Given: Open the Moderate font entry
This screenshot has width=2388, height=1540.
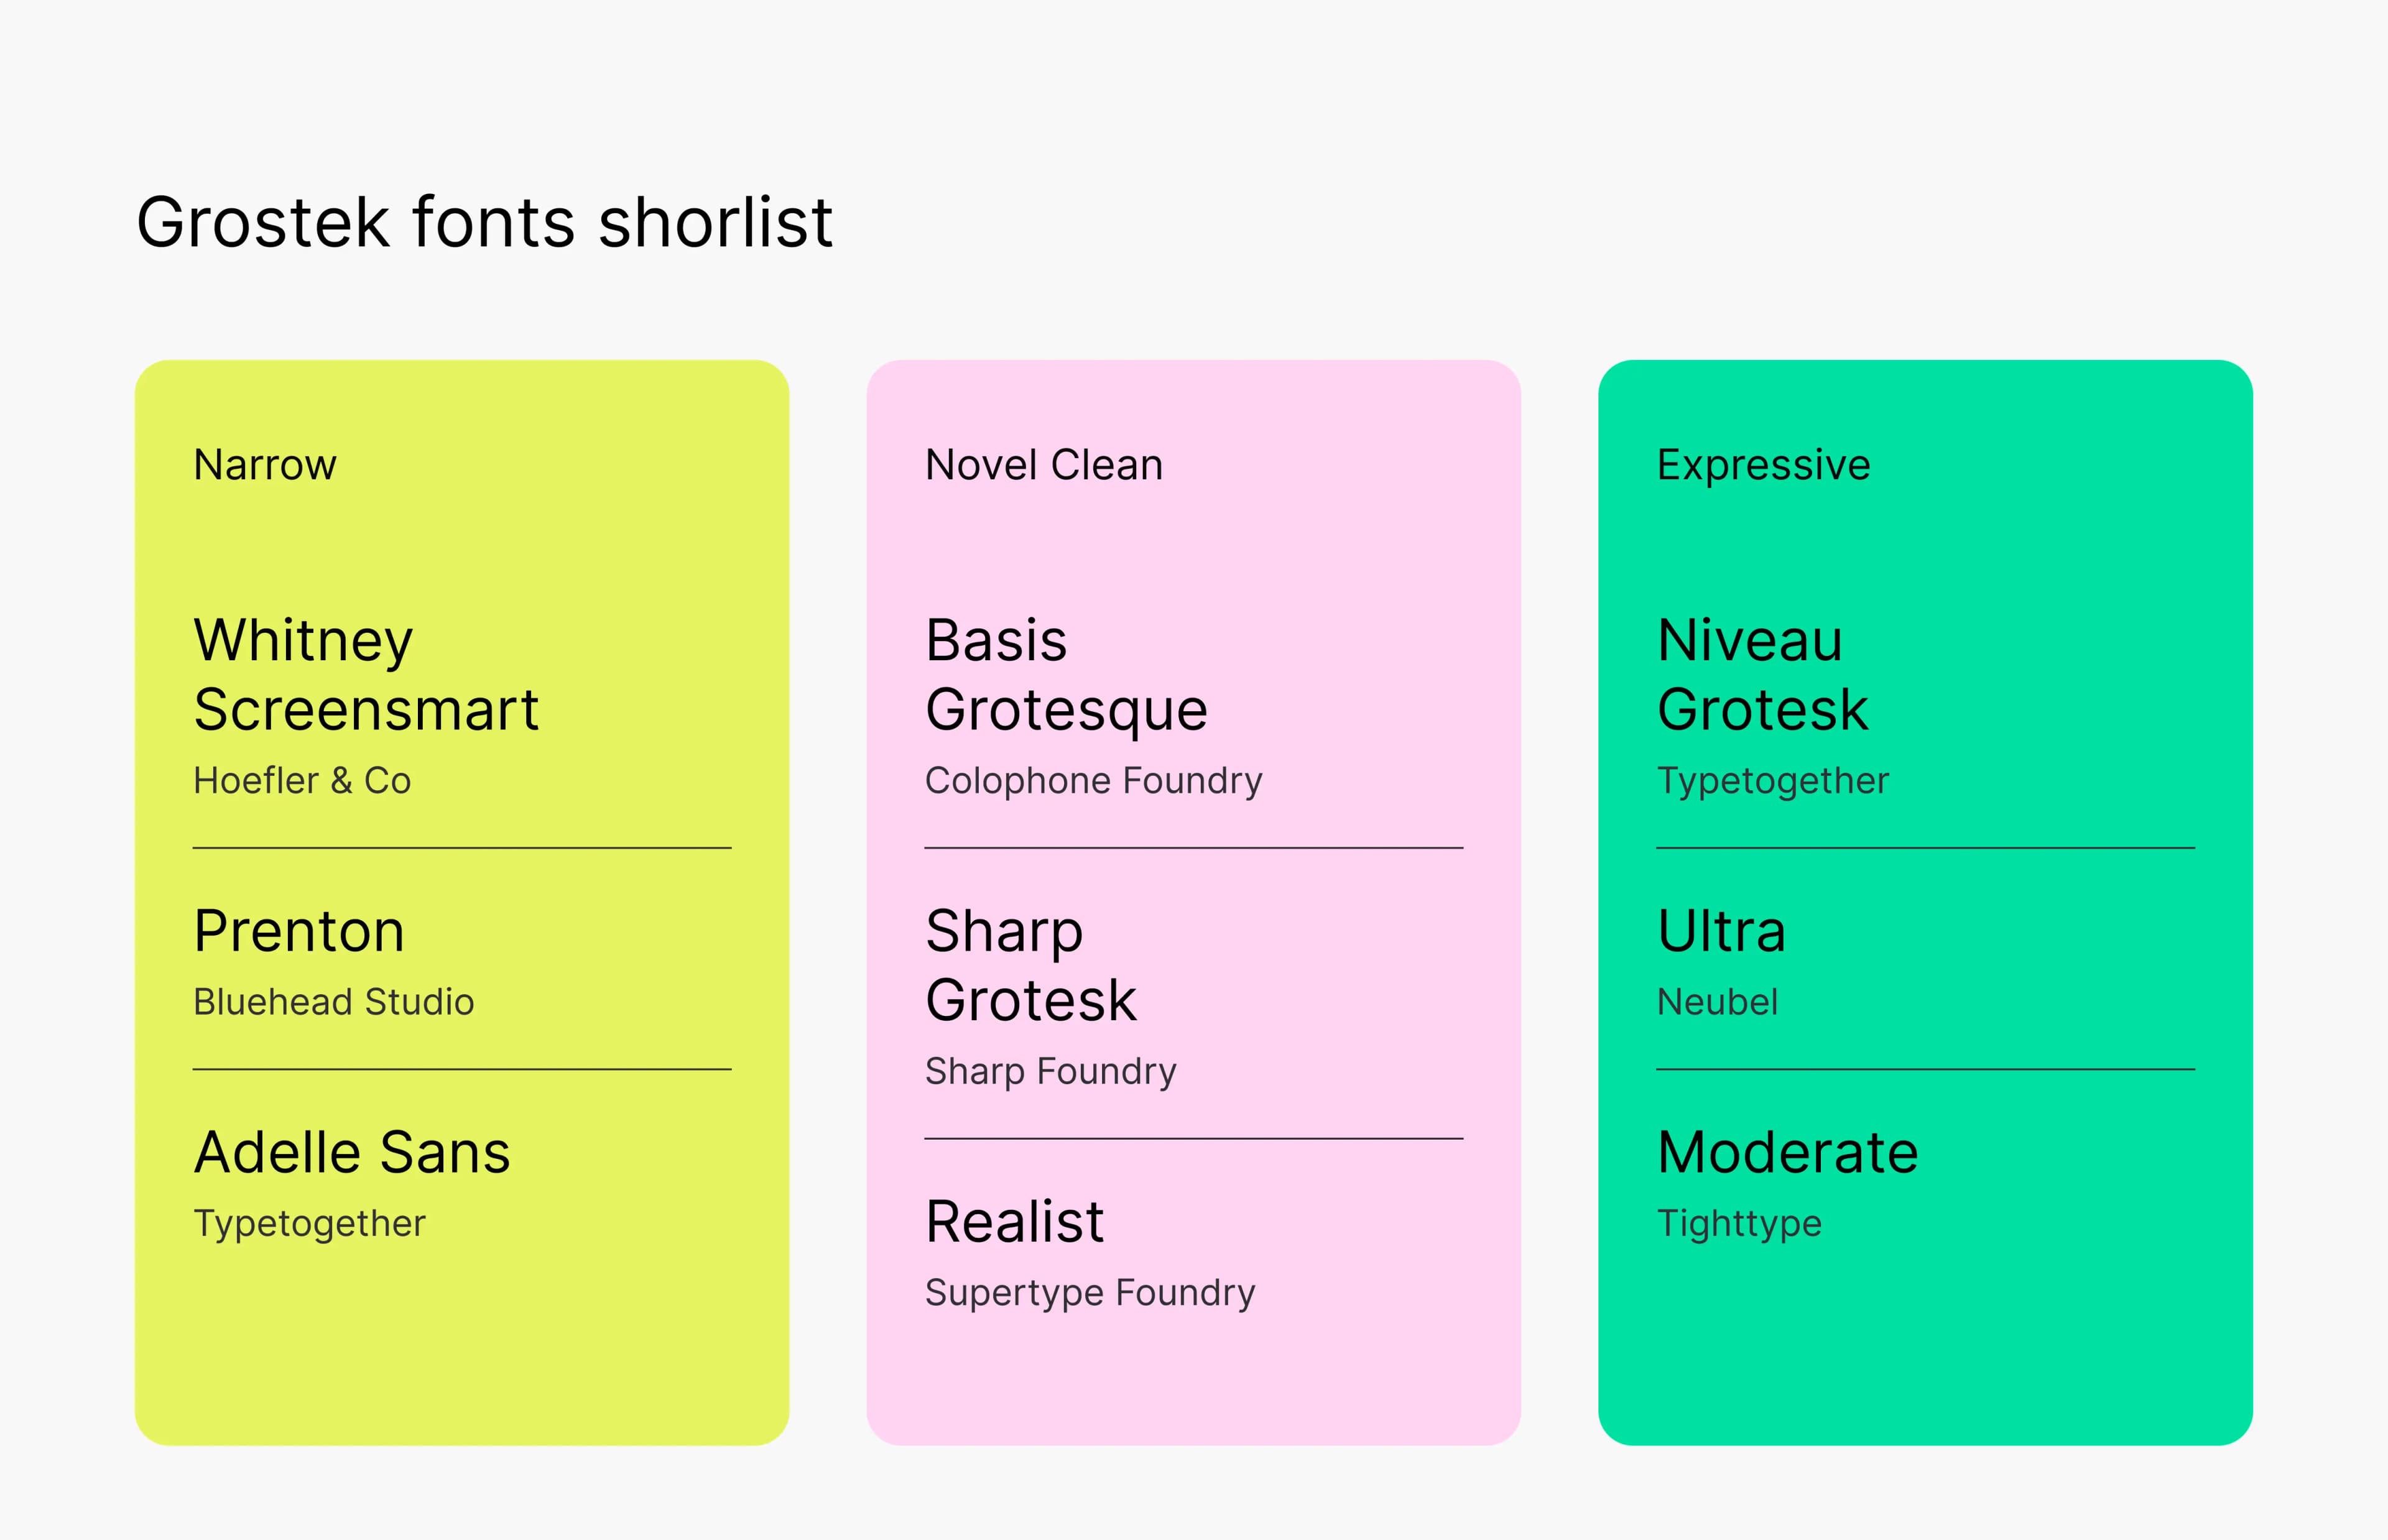Looking at the screenshot, I should click(x=1787, y=1152).
